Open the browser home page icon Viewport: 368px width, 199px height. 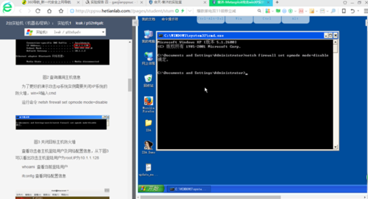coord(49,11)
